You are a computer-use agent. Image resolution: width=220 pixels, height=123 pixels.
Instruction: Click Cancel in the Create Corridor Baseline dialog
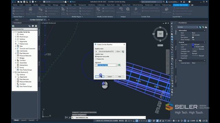coord(110,77)
